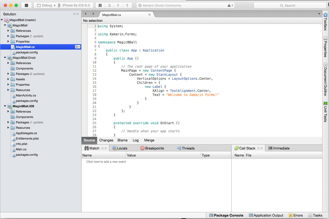Click the Step Over debug icon
The width and height of the screenshot is (329, 219).
click(x=109, y=5)
